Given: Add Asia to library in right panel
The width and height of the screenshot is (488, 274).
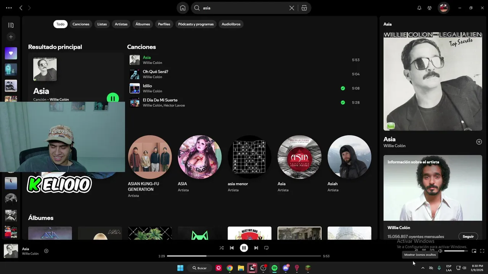Looking at the screenshot, I should coord(479,142).
